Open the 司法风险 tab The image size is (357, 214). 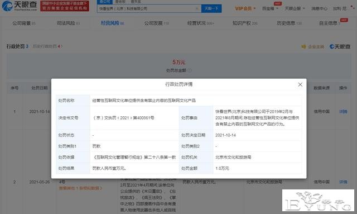tap(68, 23)
